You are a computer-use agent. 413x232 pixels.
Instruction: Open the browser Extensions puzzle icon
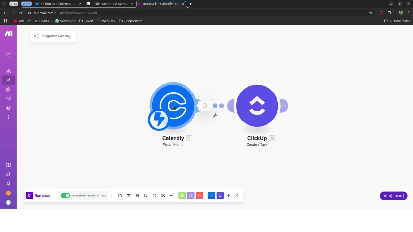tap(389, 13)
